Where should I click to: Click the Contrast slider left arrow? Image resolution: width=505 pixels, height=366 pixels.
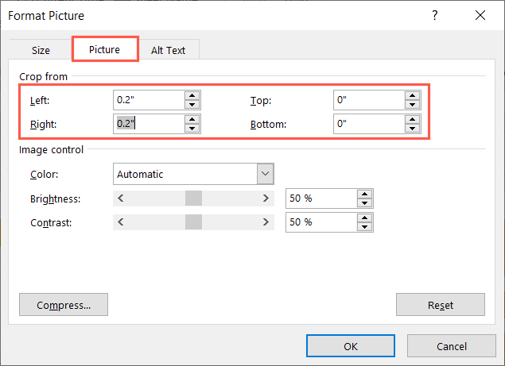[x=121, y=223]
